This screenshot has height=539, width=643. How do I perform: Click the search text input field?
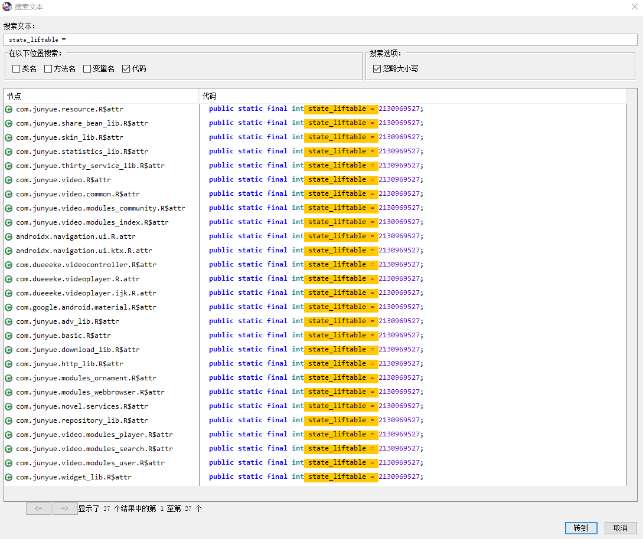(320, 40)
